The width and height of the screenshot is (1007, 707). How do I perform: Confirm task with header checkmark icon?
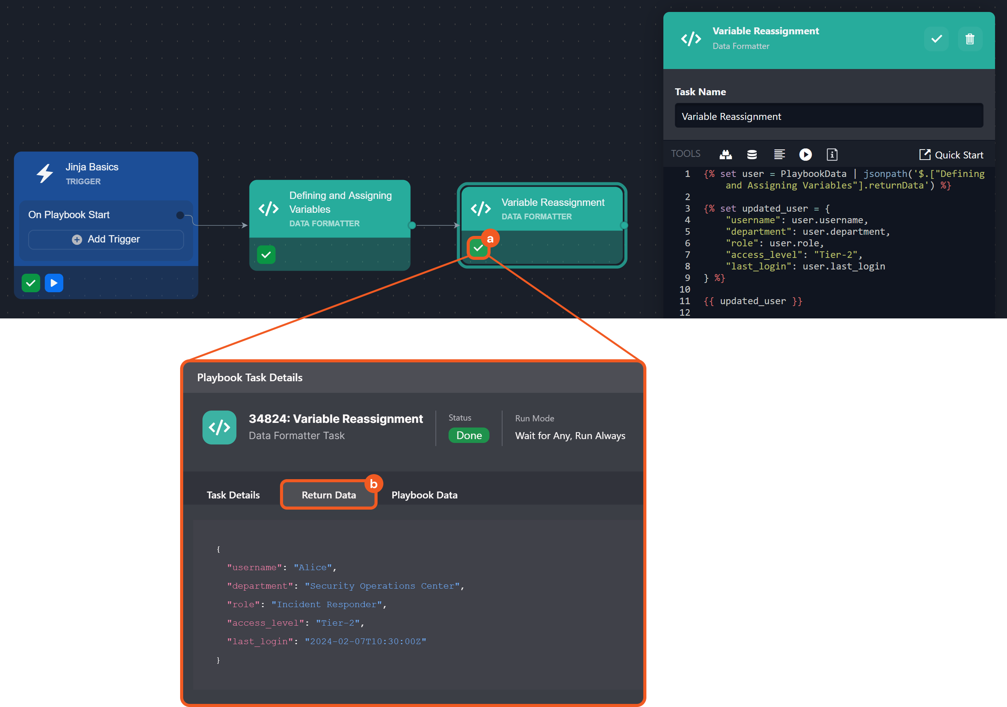(936, 39)
